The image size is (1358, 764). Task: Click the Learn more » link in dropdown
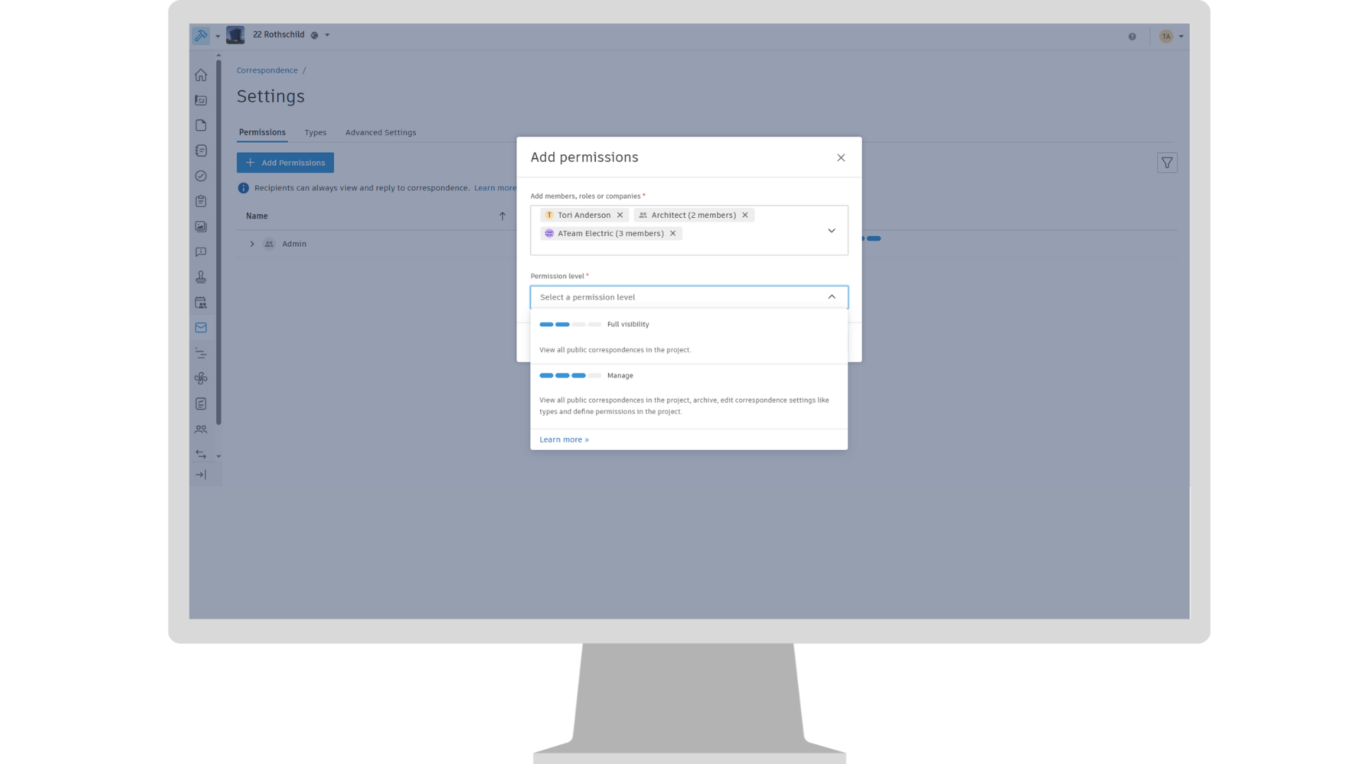[x=564, y=439]
